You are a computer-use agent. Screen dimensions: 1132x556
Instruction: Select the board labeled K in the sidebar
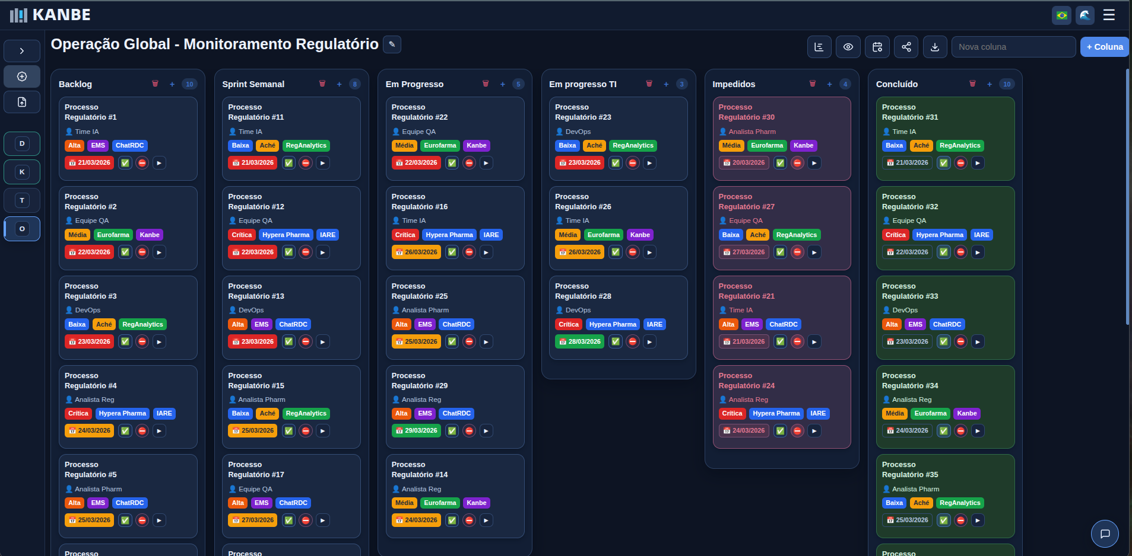click(x=22, y=172)
